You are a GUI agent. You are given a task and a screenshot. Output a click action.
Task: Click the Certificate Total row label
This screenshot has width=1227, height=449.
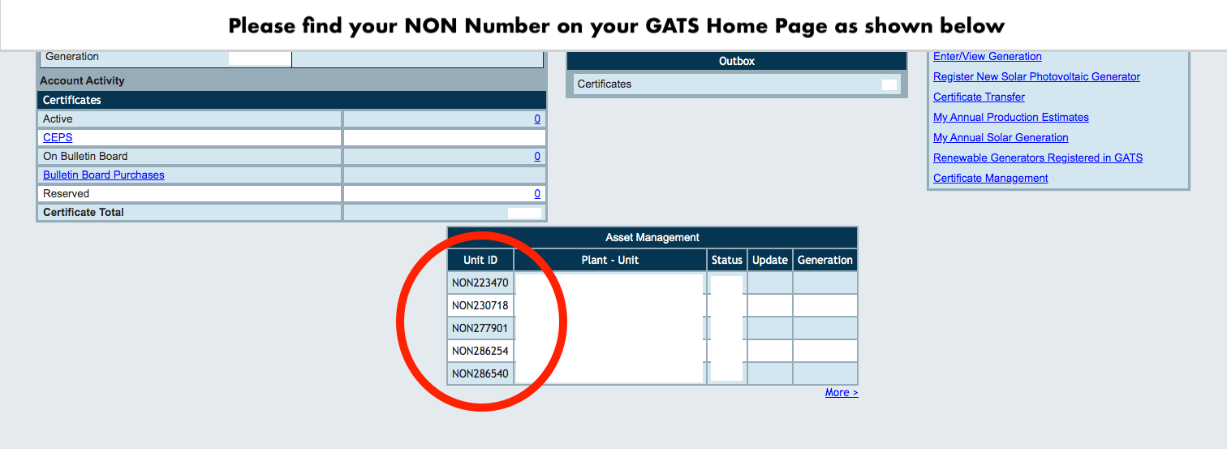click(84, 212)
